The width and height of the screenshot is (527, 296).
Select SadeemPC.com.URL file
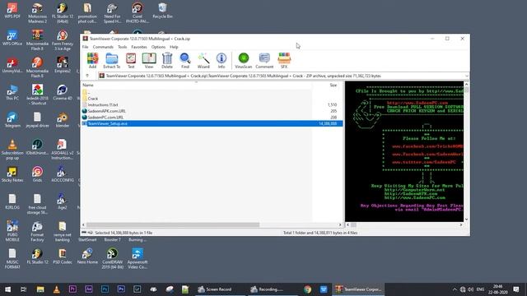tap(212, 118)
